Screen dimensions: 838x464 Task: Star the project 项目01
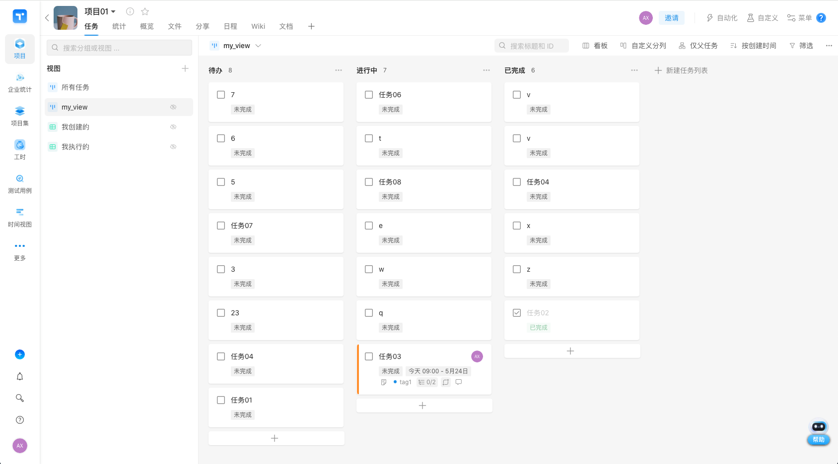[x=145, y=11]
